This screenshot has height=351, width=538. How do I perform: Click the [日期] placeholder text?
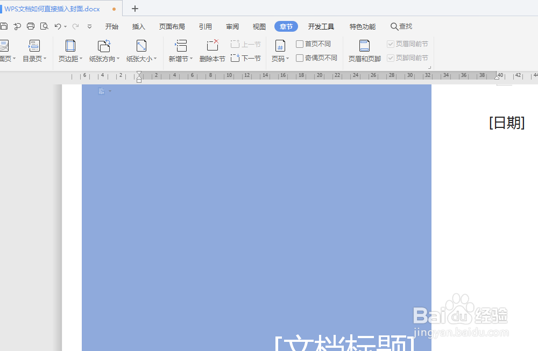coord(507,123)
